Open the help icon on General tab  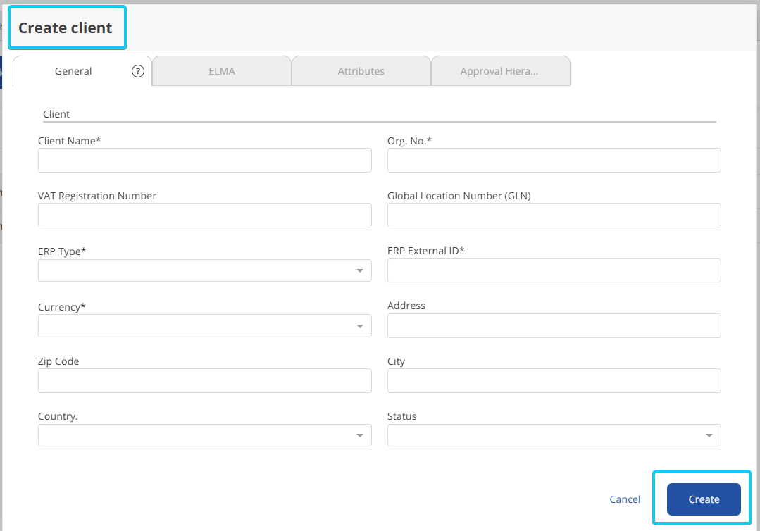[138, 71]
